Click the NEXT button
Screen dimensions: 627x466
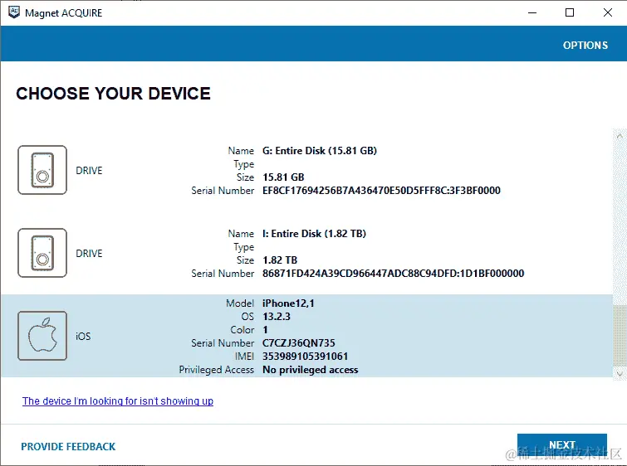pos(562,444)
